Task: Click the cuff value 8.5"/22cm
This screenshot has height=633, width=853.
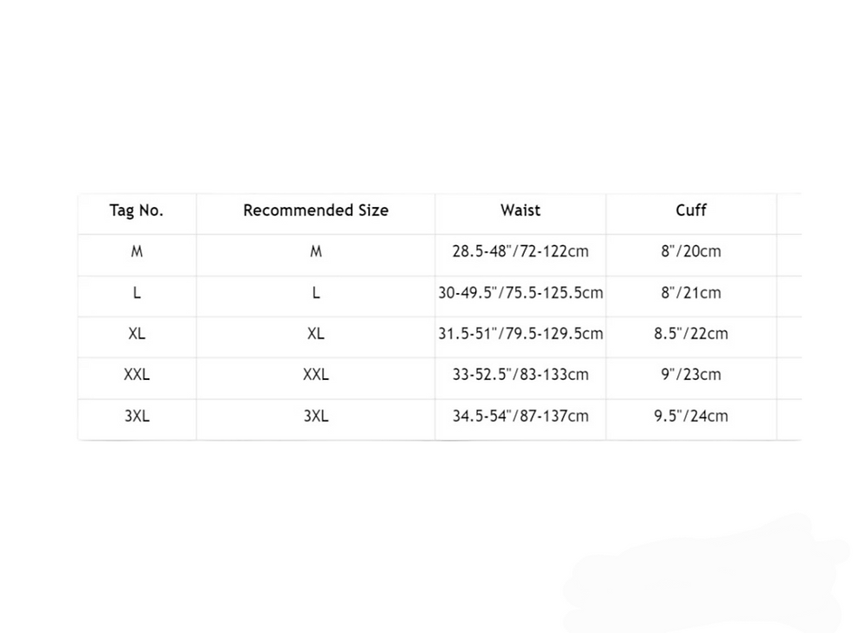Action: pyautogui.click(x=691, y=334)
